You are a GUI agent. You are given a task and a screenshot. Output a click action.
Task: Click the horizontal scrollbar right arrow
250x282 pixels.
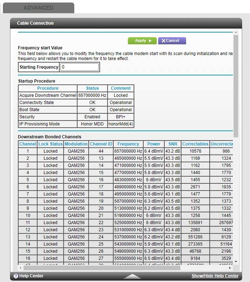click(x=231, y=267)
